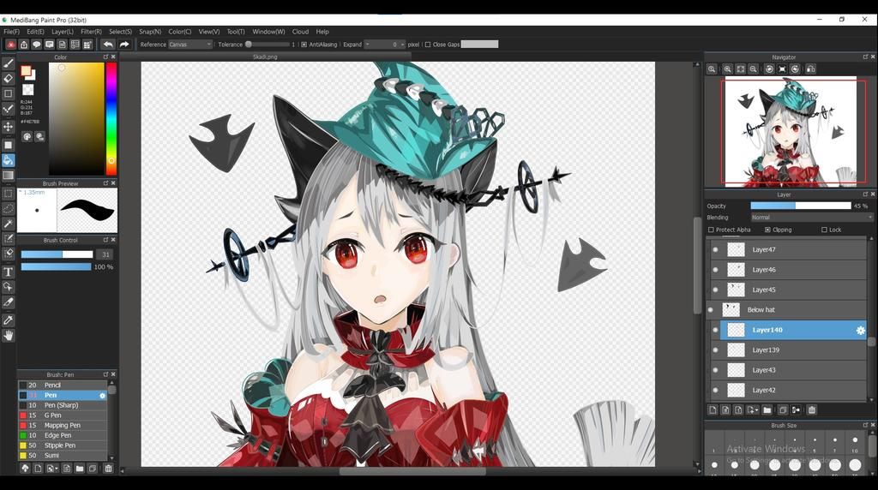Open Pen brush settings gear
Viewport: 878px width, 490px height.
(103, 396)
